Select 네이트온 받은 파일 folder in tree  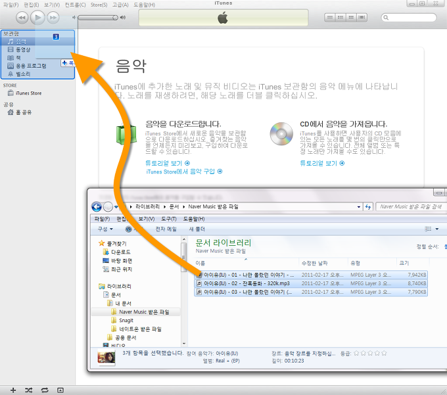137,329
